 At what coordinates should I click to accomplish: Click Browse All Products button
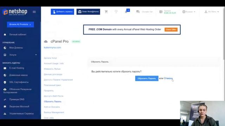(x=20, y=24)
